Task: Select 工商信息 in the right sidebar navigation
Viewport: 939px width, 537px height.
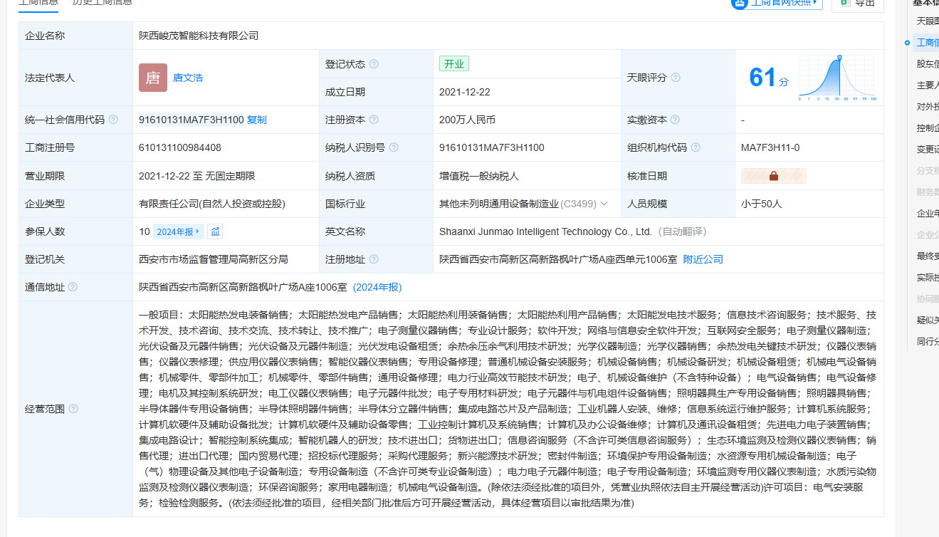Action: (x=928, y=43)
